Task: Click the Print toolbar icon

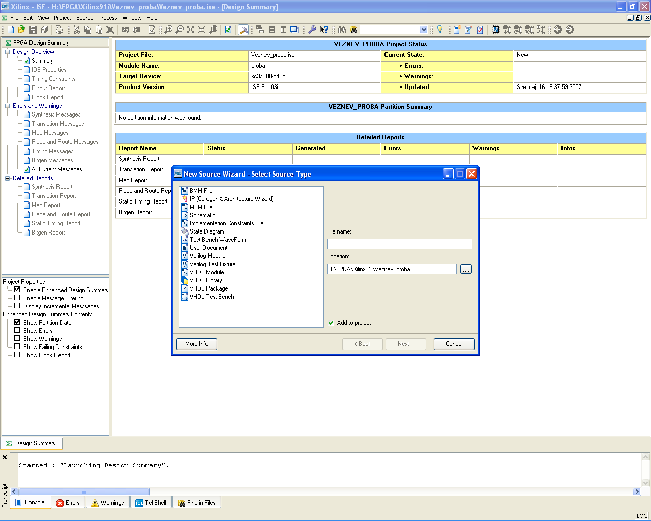Action: click(x=59, y=30)
